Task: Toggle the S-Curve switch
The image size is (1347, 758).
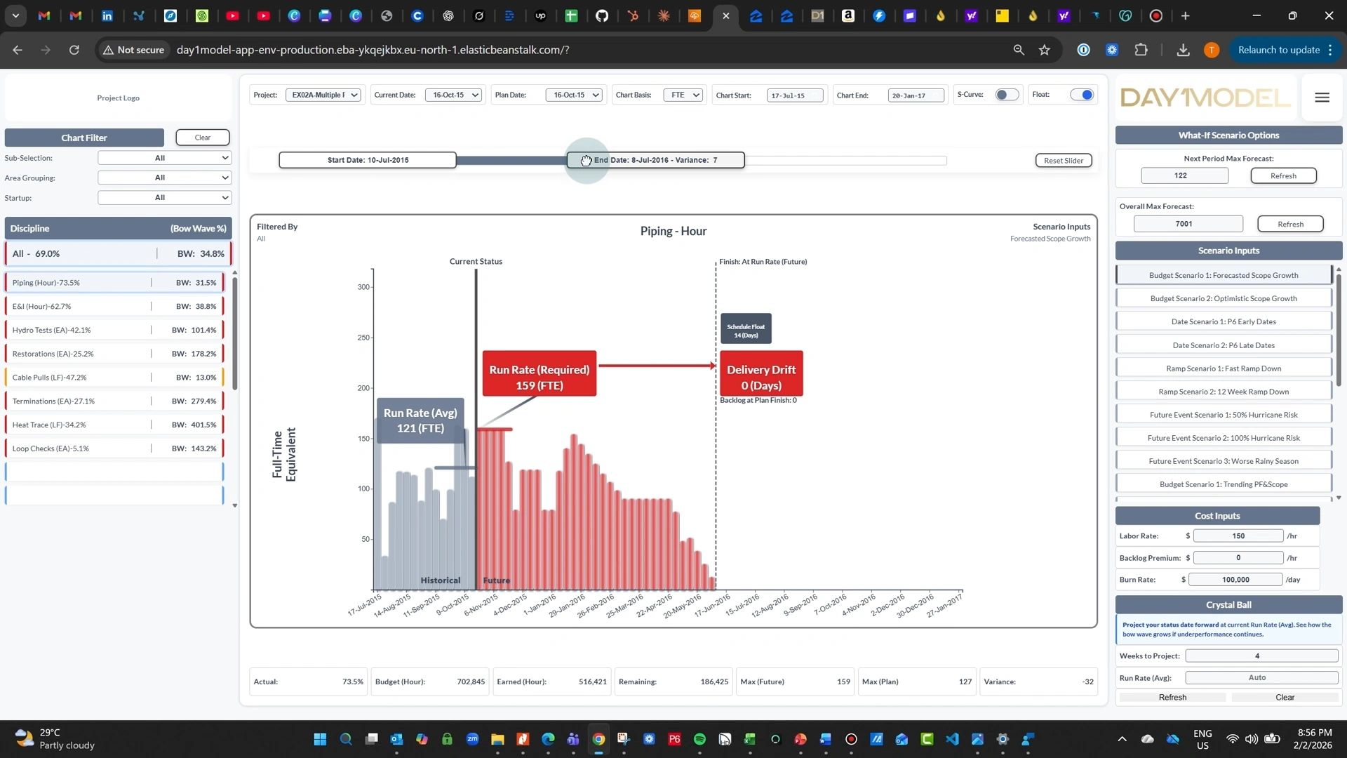Action: point(1007,95)
